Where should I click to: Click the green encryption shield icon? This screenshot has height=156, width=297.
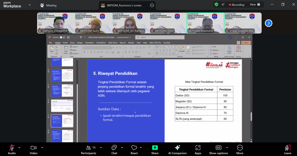[x=216, y=5]
